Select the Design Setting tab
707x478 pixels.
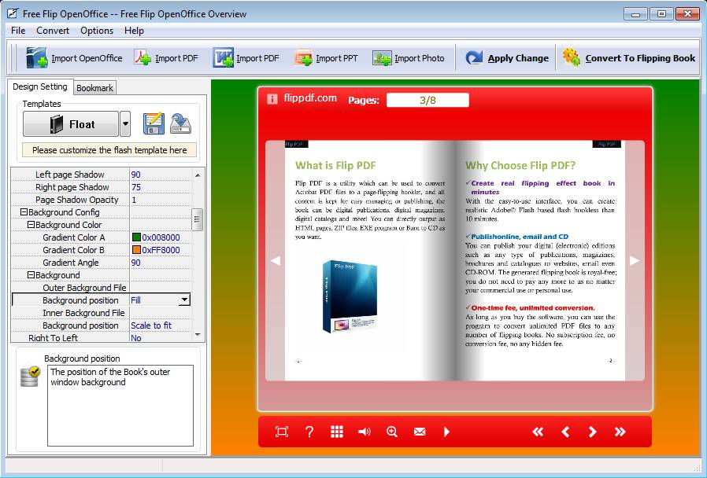tap(39, 86)
